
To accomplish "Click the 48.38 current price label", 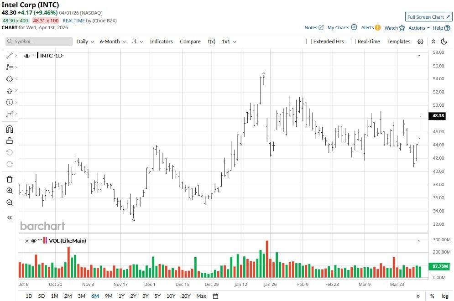I will pyautogui.click(x=438, y=116).
